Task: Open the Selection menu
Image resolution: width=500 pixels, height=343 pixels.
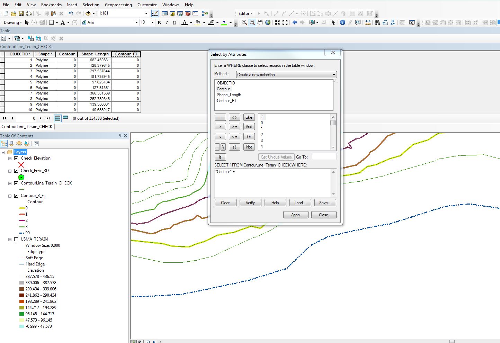Action: 91,5
